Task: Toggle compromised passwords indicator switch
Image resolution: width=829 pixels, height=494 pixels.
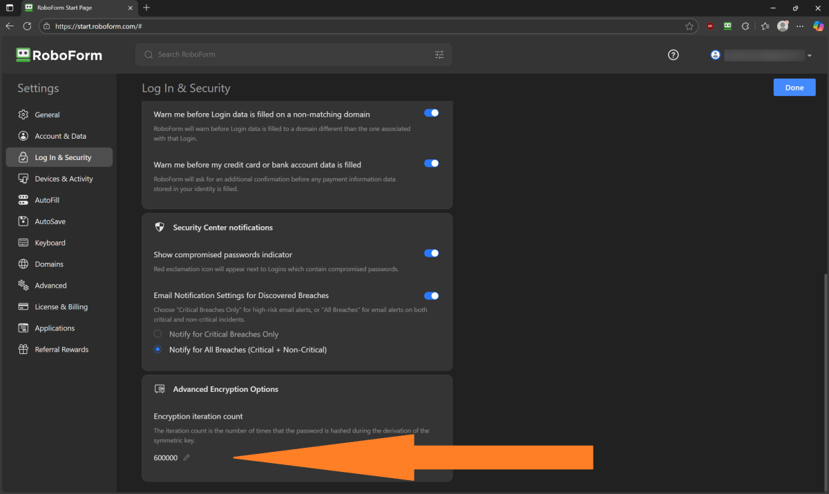Action: (431, 253)
